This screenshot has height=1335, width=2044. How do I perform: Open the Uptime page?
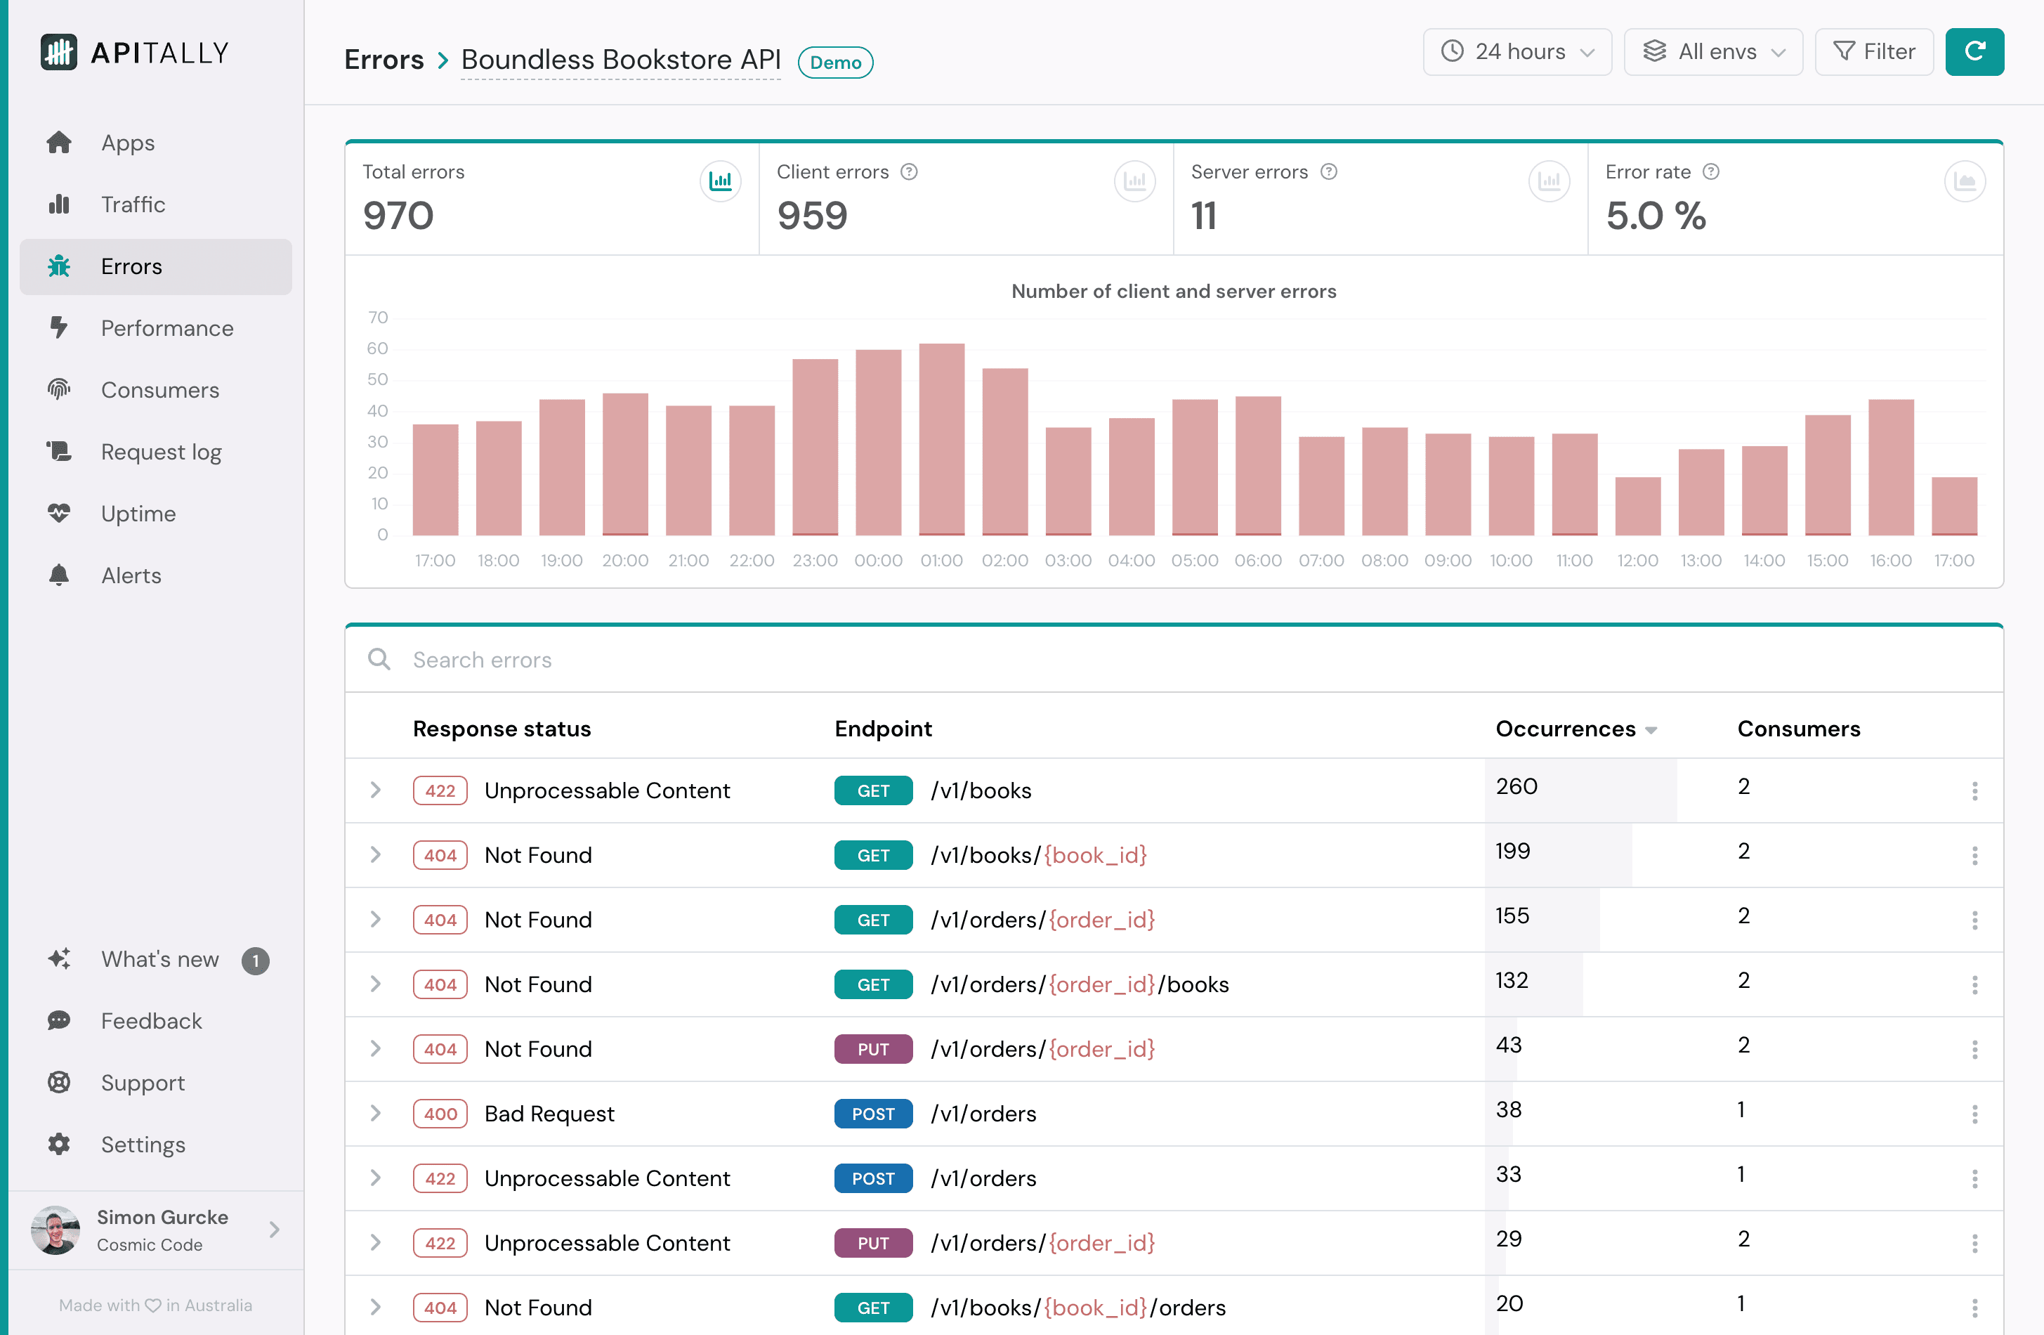pos(155,513)
